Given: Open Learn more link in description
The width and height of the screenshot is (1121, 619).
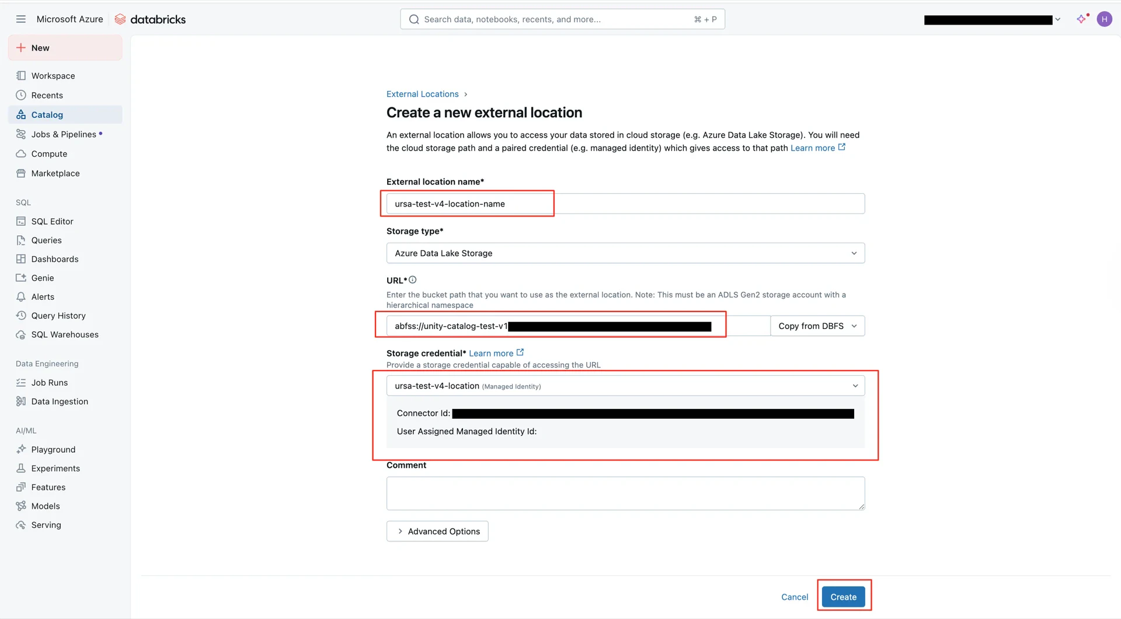Looking at the screenshot, I should click(817, 148).
